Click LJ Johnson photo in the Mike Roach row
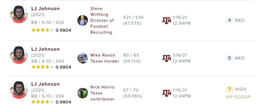The height and width of the screenshot is (108, 266). (19, 55)
